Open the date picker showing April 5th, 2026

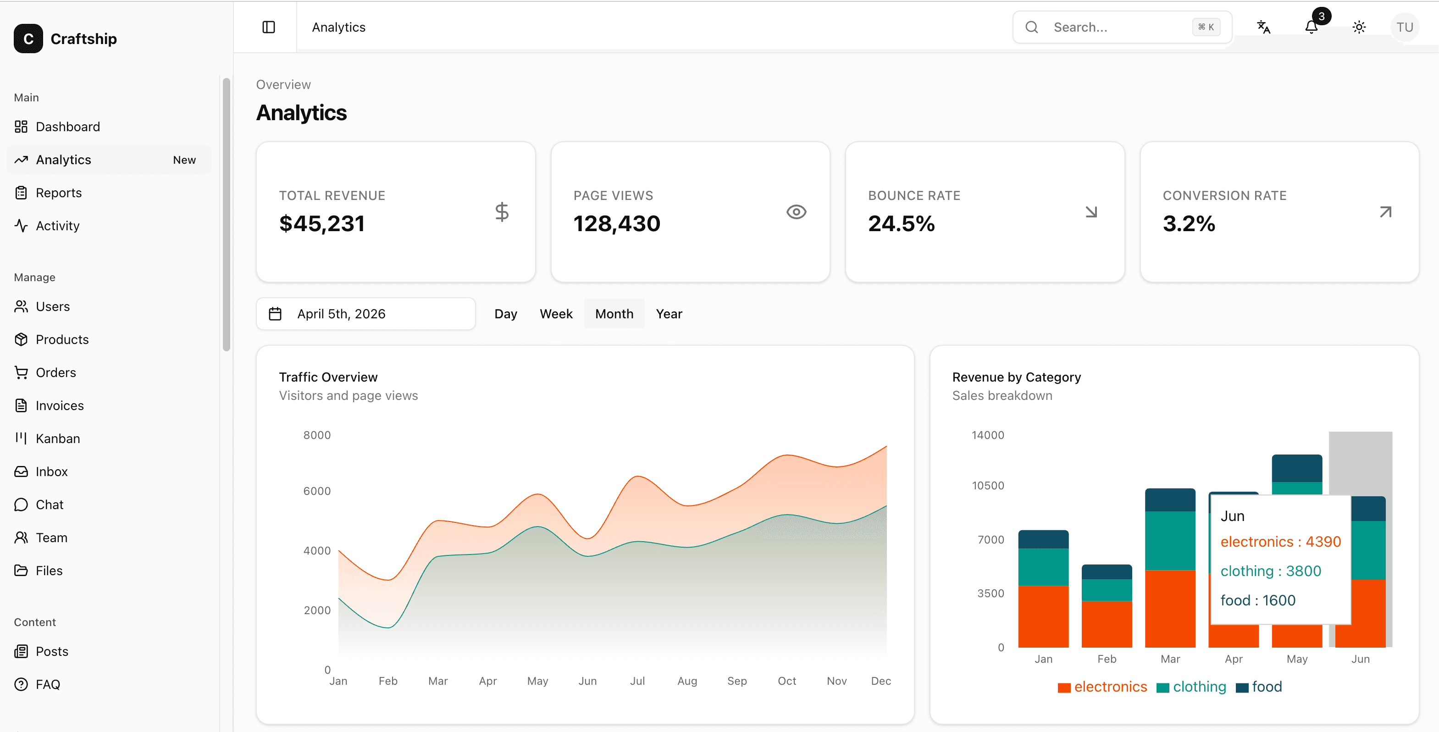366,313
